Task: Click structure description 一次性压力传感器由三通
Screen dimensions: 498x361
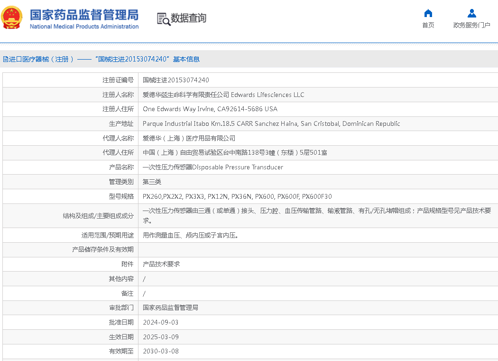Action: (x=317, y=216)
